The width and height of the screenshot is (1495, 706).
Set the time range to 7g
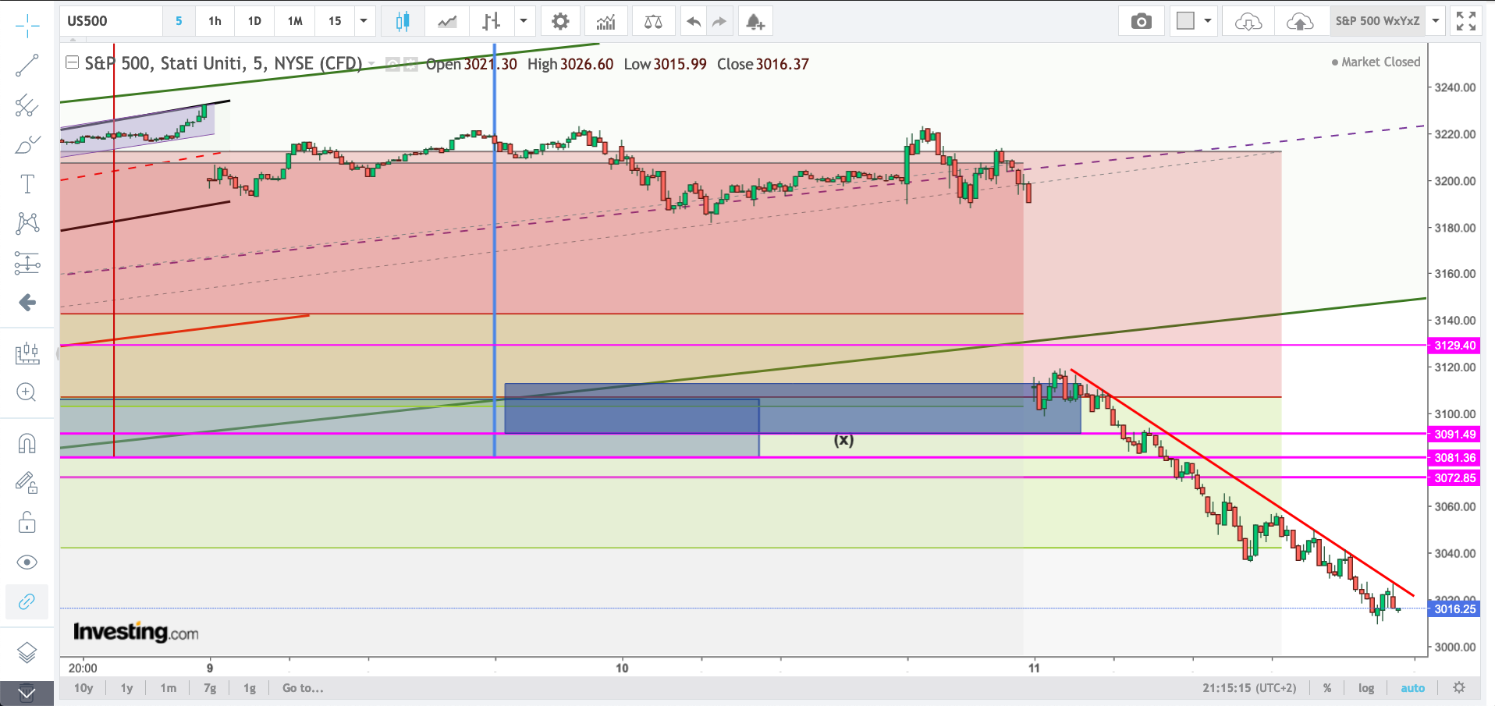pos(210,688)
